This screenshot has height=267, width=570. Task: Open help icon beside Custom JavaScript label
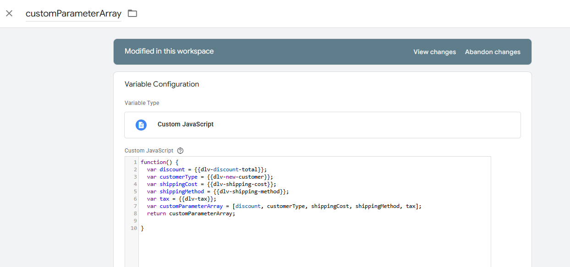click(180, 151)
